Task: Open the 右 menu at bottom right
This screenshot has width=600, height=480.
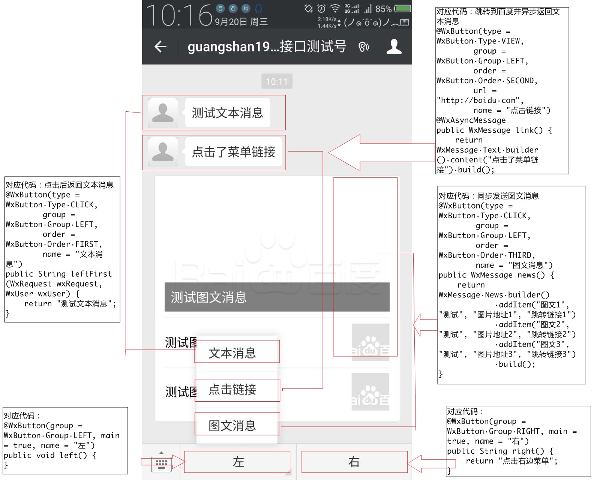Action: (x=354, y=462)
